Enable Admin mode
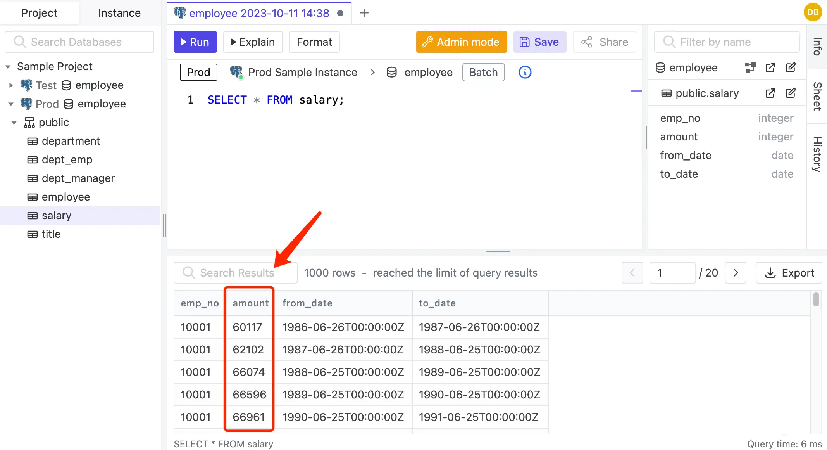Image resolution: width=827 pixels, height=450 pixels. 461,42
